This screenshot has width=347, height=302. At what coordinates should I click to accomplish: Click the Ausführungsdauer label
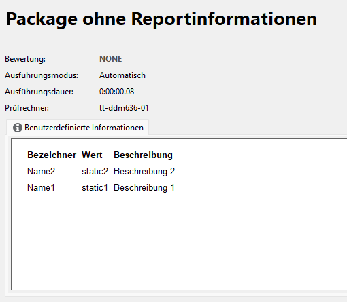[39, 92]
